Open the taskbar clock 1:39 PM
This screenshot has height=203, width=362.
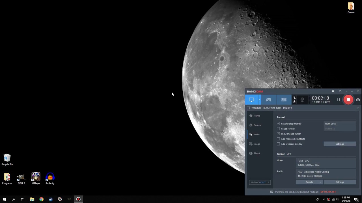pos(346,199)
